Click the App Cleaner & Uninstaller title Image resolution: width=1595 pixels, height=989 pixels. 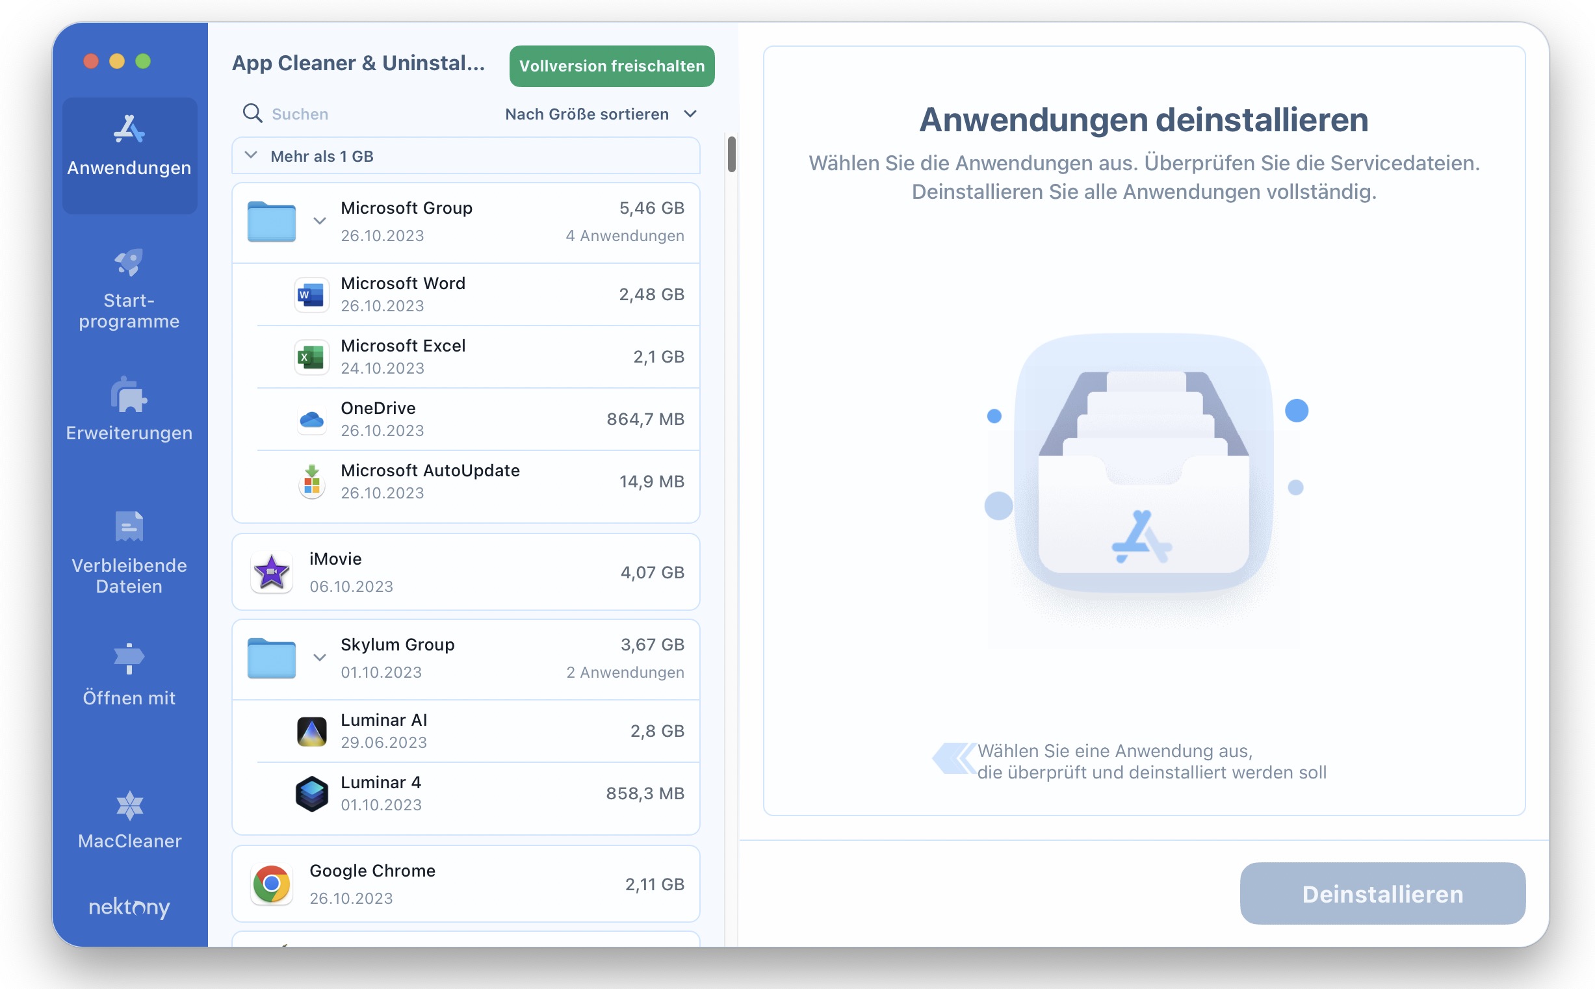coord(359,64)
